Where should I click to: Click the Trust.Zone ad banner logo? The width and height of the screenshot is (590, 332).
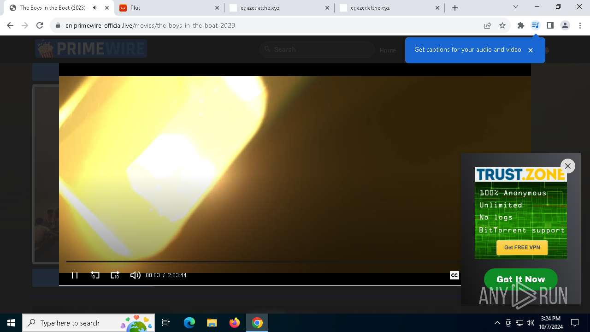coord(521,174)
